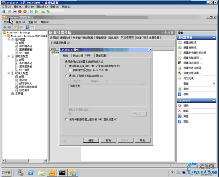
Task: Click 属性 under Internet actions
Action: (186, 116)
